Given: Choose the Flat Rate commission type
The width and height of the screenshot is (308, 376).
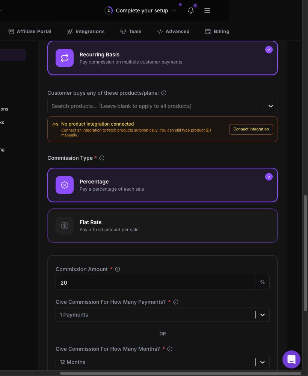Looking at the screenshot, I should [x=163, y=226].
